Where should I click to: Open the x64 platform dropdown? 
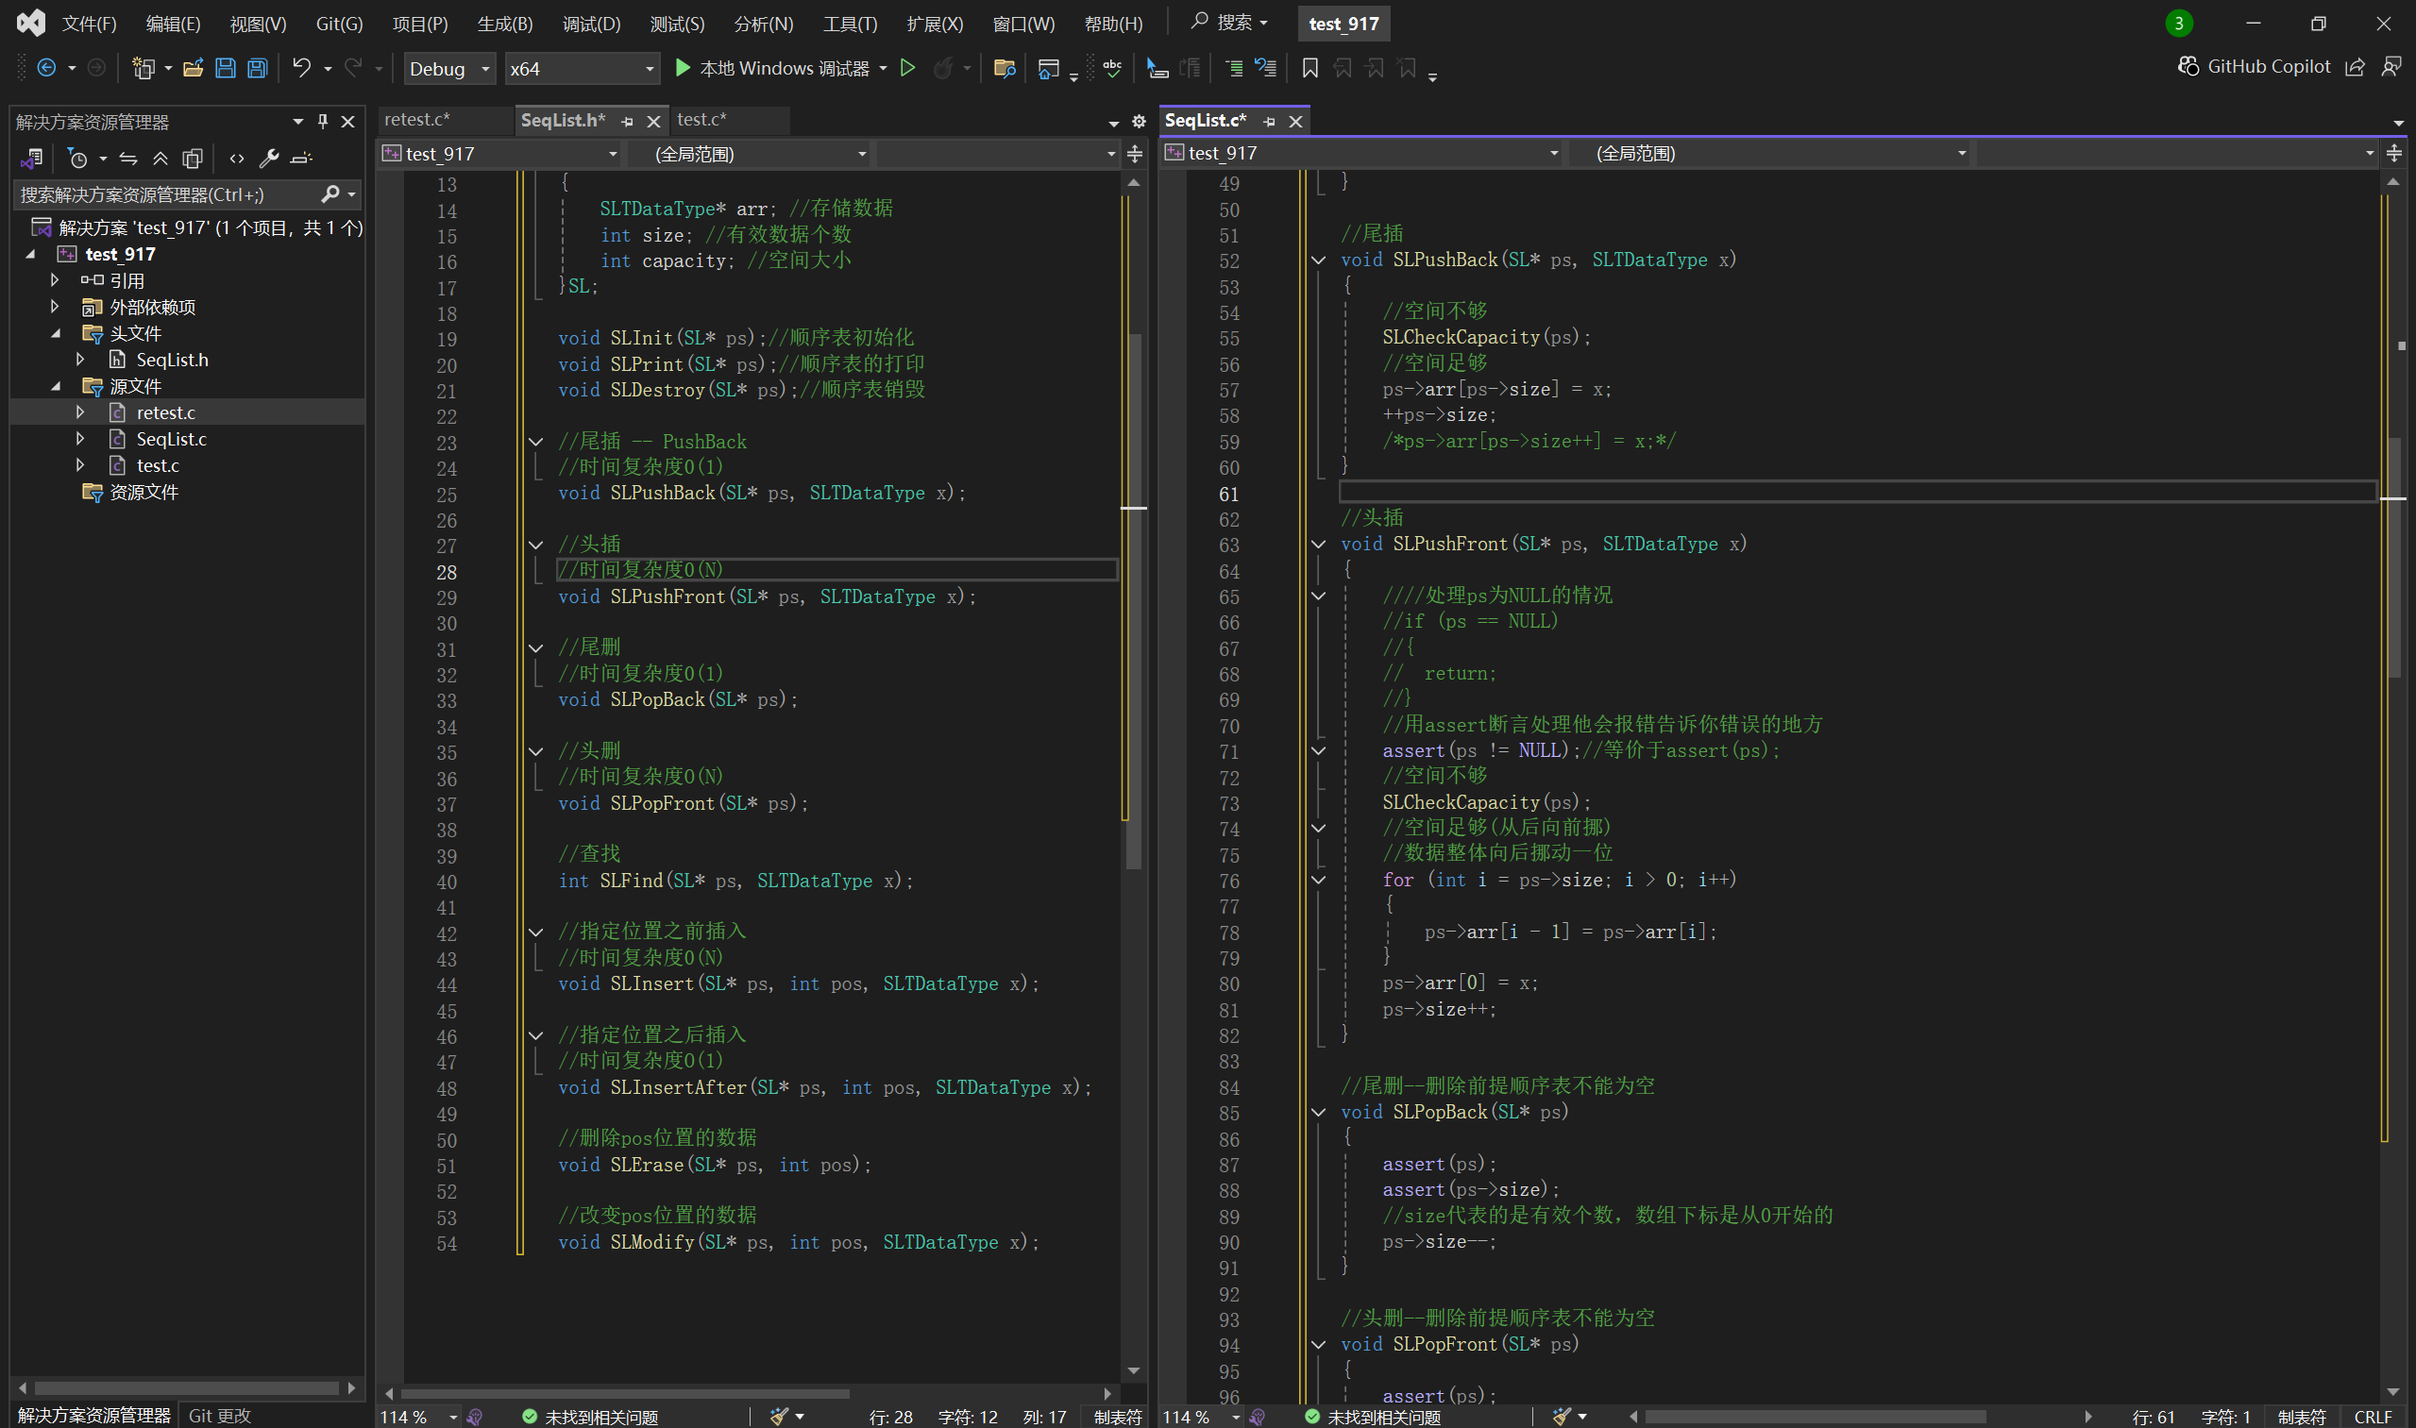pyautogui.click(x=582, y=69)
